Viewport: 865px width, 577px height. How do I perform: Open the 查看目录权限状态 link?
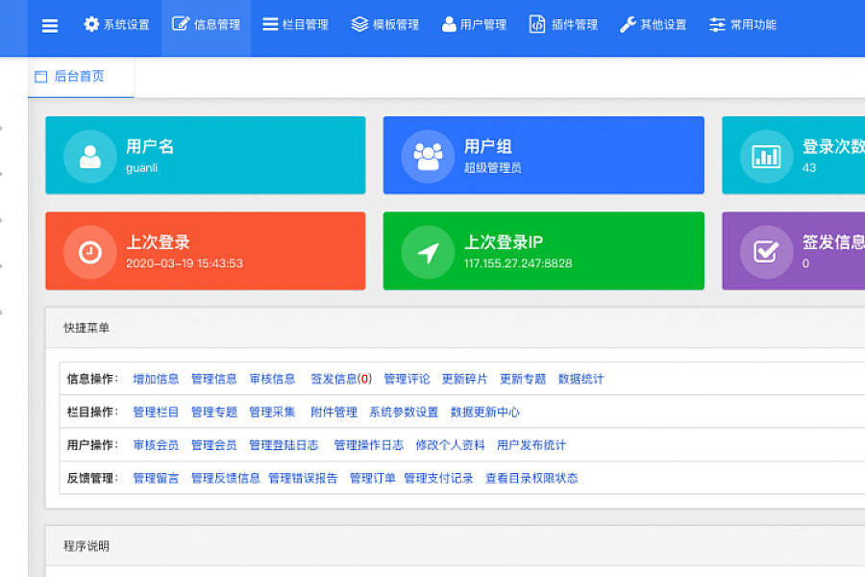point(531,478)
